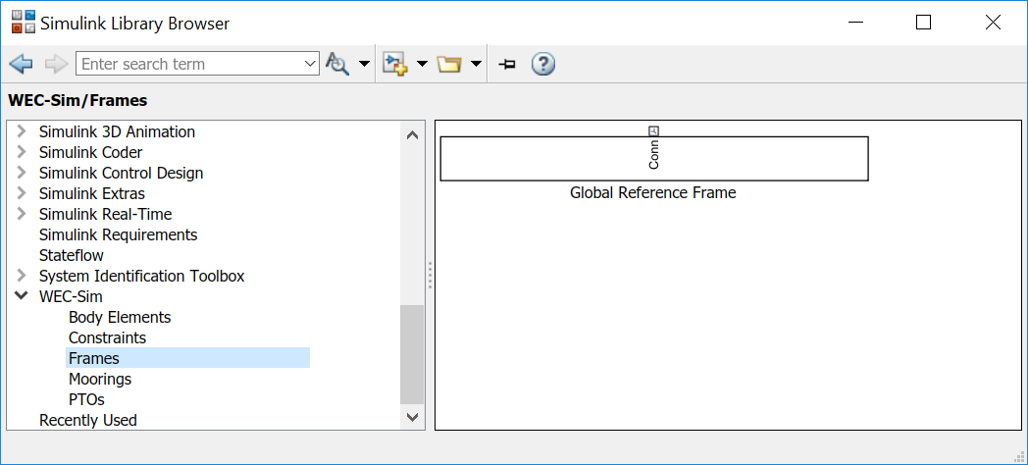1028x465 pixels.
Task: Select Simulink 3D Animation library
Action: coord(117,131)
